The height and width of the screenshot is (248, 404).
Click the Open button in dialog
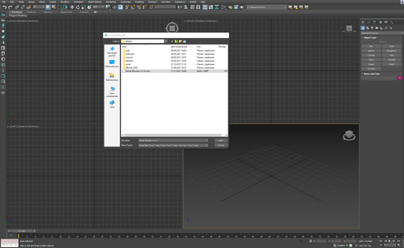(x=221, y=140)
